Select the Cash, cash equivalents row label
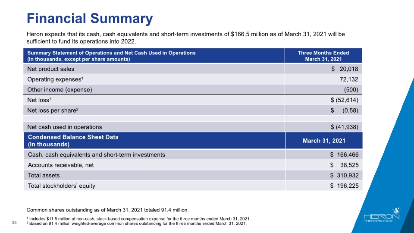The width and height of the screenshot is (414, 233). (96, 154)
